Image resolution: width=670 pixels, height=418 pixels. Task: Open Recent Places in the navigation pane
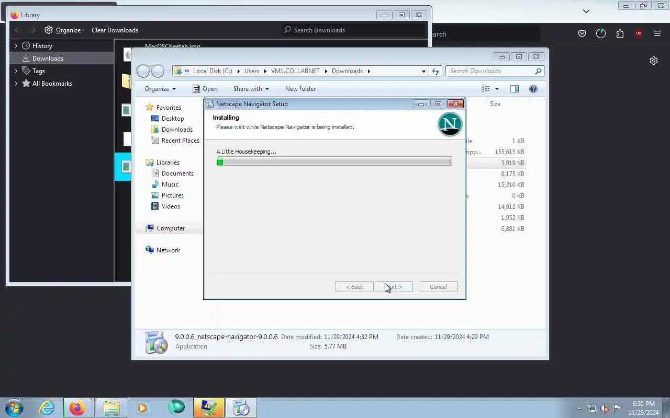(x=181, y=141)
